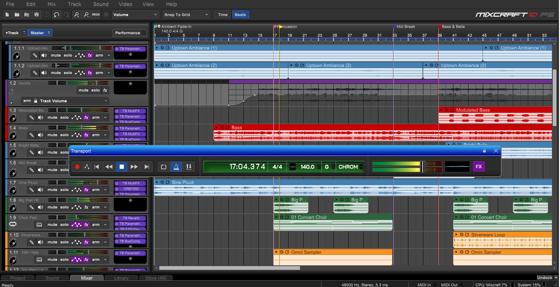Open 16th Hats track options chevron
This screenshot has height=287, width=560.
coord(105,259)
